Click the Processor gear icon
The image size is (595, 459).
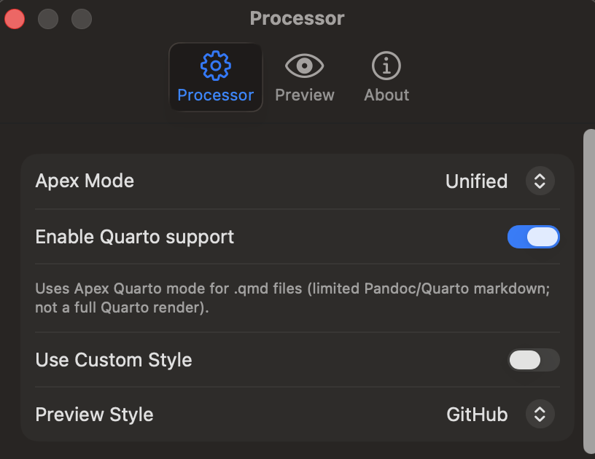(216, 66)
